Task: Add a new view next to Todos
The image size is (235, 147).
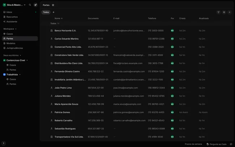Action: [x=54, y=12]
